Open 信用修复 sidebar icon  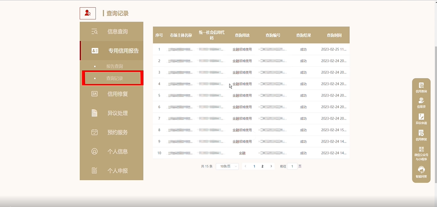click(95, 94)
